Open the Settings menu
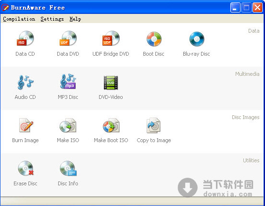 tap(52, 19)
